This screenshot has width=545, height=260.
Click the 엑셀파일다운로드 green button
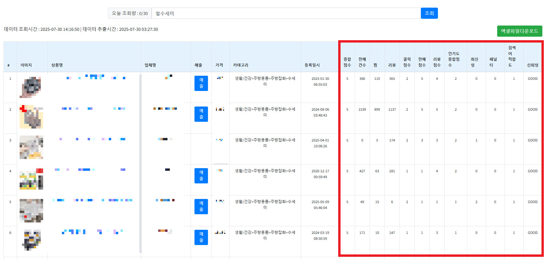[519, 31]
